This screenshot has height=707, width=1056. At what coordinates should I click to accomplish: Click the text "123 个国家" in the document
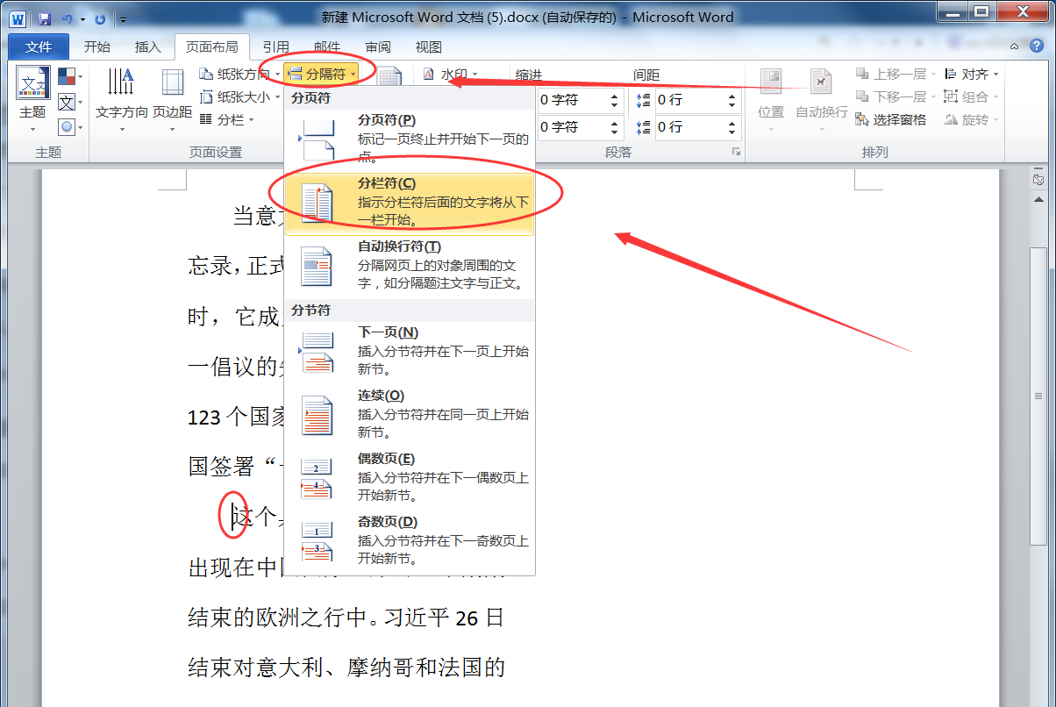point(237,416)
